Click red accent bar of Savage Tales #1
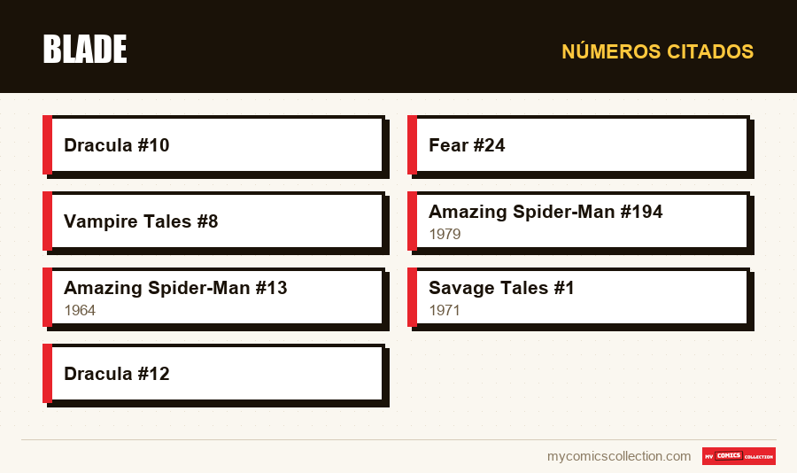This screenshot has height=473, width=797. 412,298
